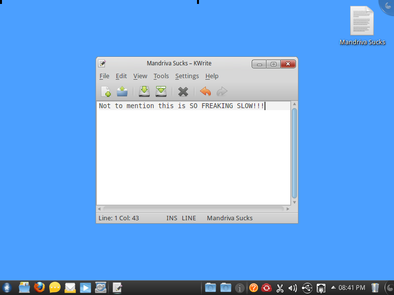Open the Help menu
Viewport: 394px width, 295px height.
coord(212,76)
